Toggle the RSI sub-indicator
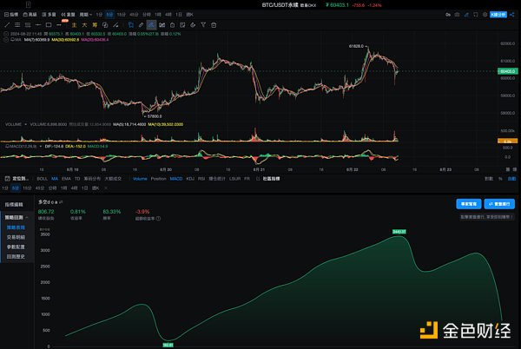The width and height of the screenshot is (521, 349). click(x=201, y=179)
